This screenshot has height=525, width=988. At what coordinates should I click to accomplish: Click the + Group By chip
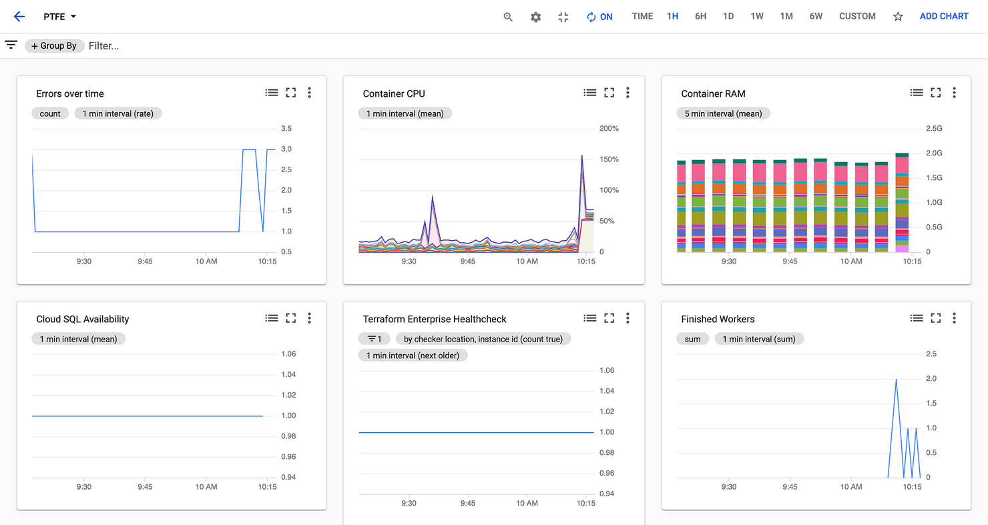54,45
